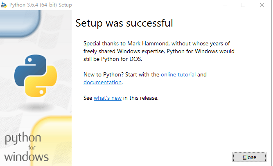Minimize the Python Setup window
The height and width of the screenshot is (166, 273).
(x=225, y=5)
